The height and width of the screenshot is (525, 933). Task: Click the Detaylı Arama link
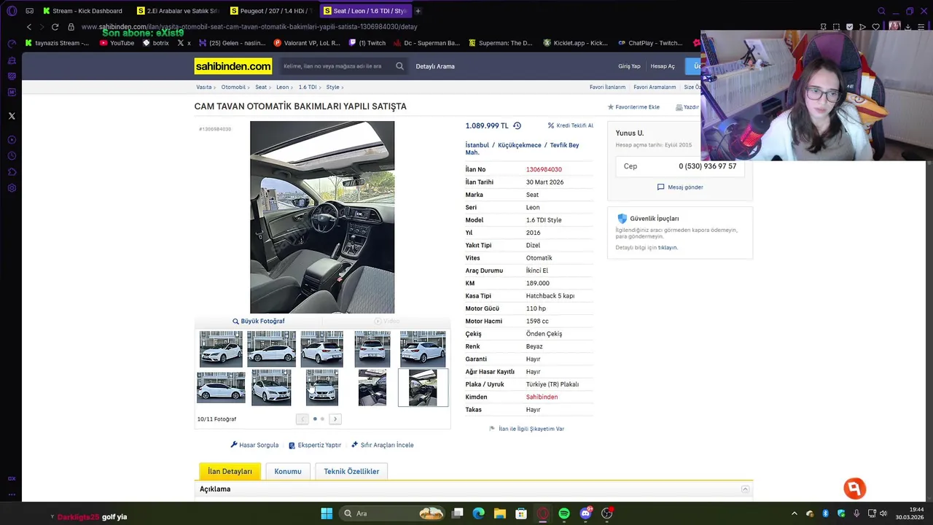tap(435, 66)
